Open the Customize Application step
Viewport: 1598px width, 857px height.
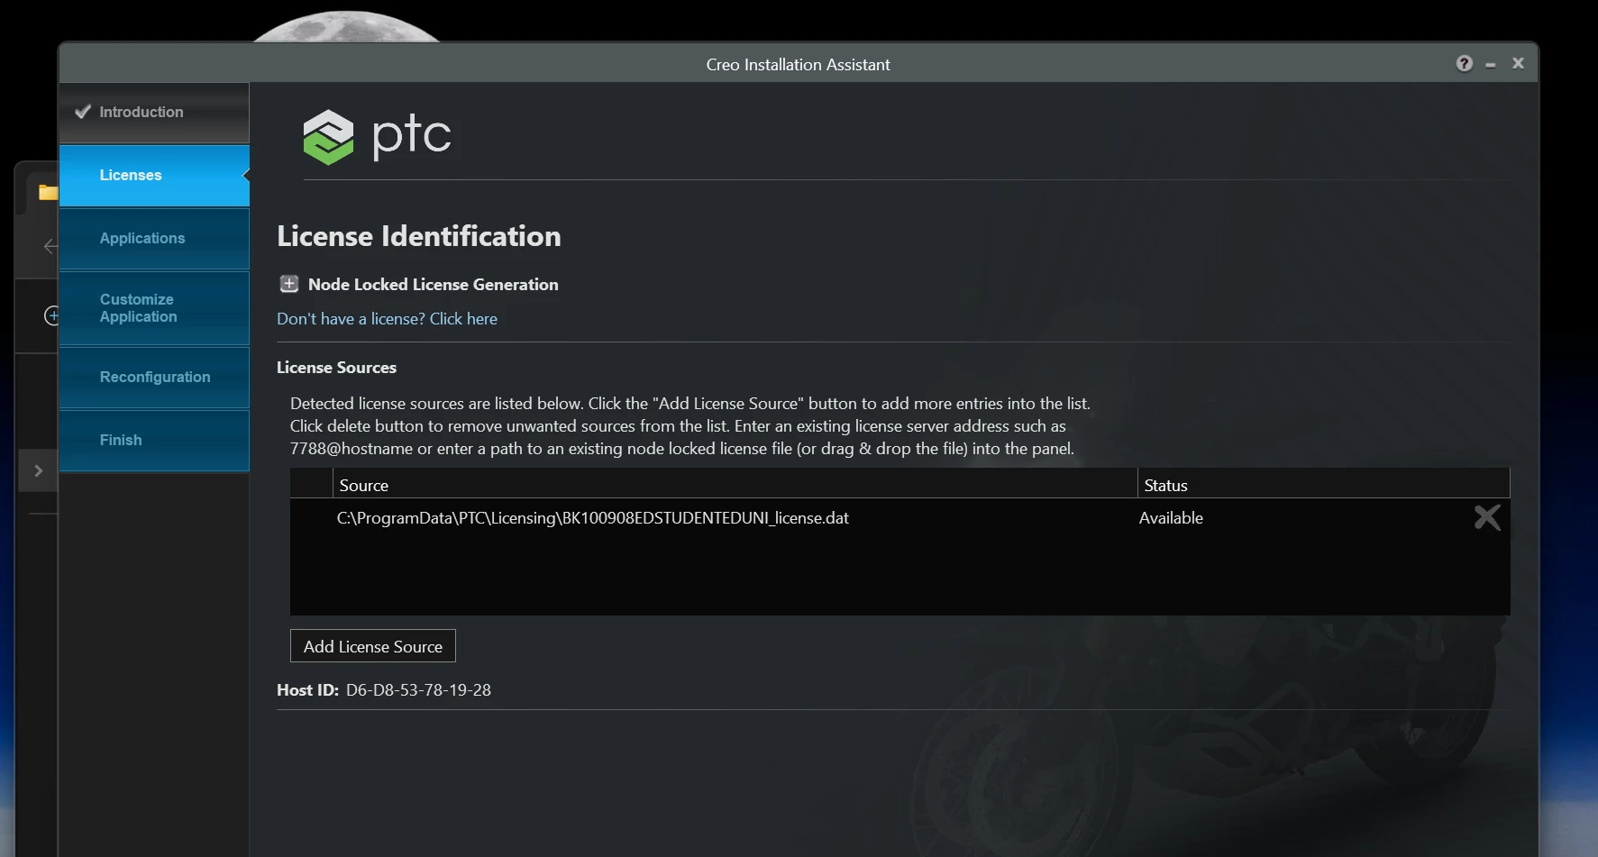point(154,308)
